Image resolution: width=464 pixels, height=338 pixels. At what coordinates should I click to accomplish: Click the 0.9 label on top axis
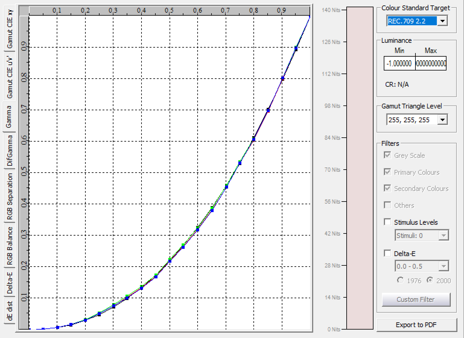click(x=281, y=10)
